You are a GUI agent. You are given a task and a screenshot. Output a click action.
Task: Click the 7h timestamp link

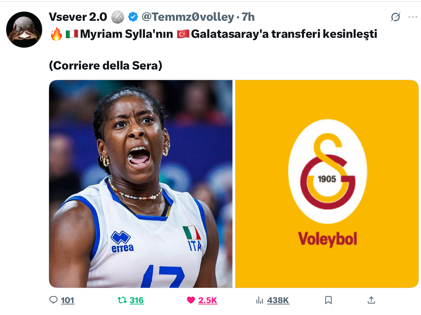[x=248, y=17]
